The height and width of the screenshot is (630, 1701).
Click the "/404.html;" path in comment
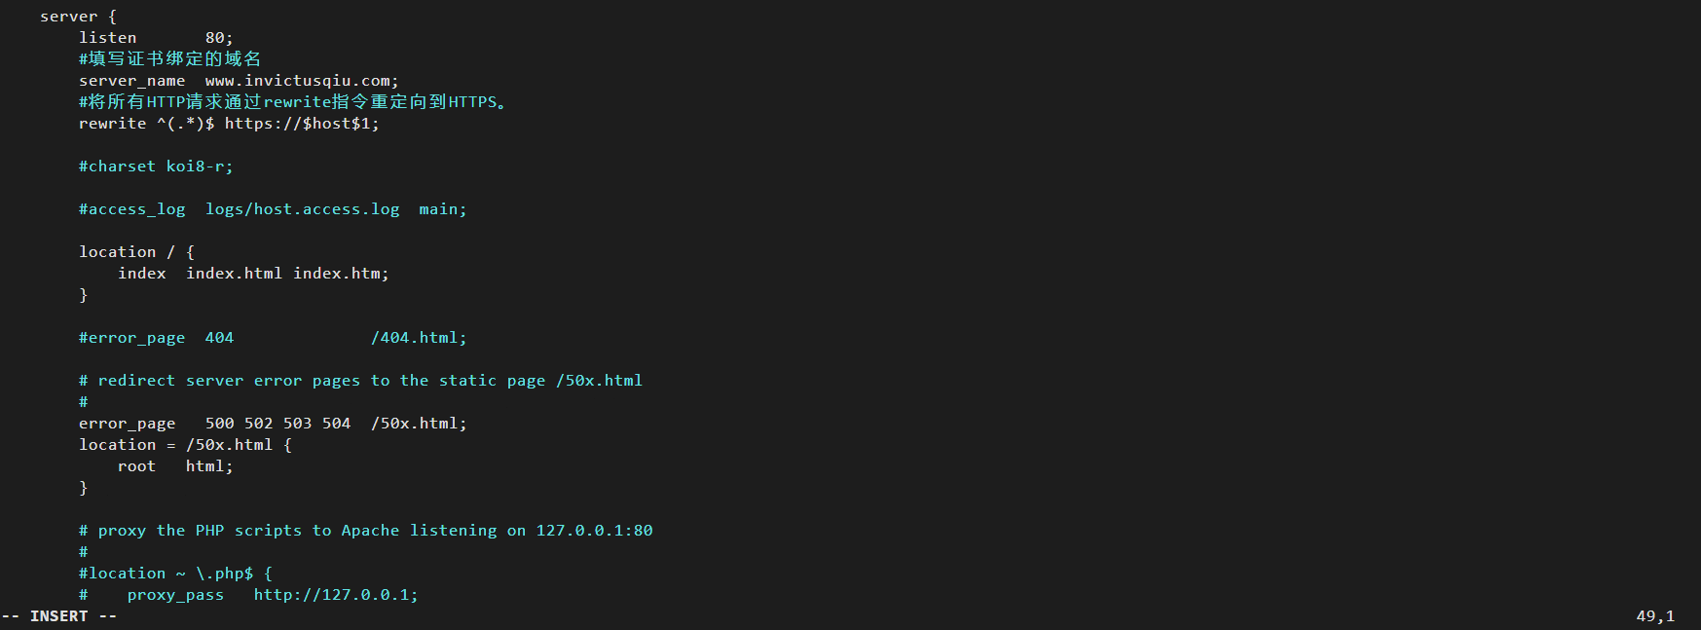(419, 338)
